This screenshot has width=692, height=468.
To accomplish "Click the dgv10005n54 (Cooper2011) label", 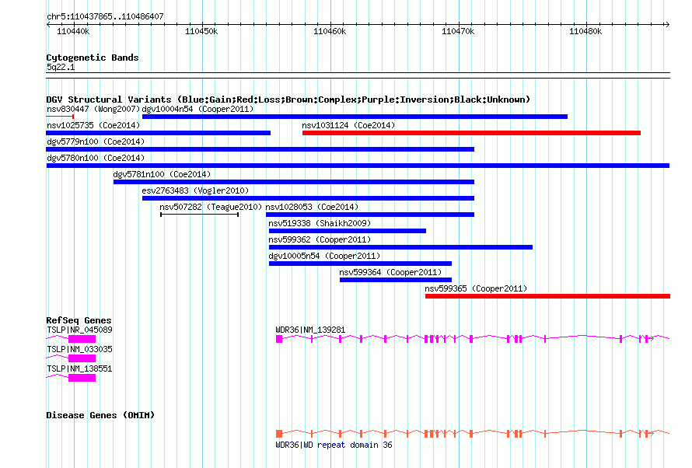I will (x=324, y=256).
